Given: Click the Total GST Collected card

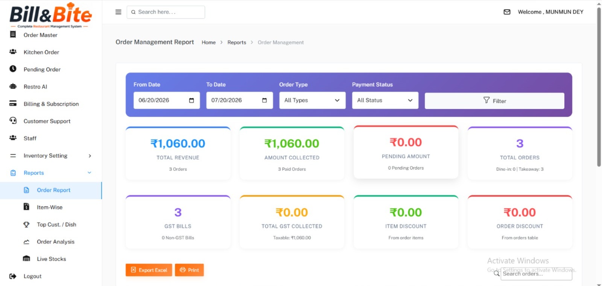Looking at the screenshot, I should pos(292,222).
